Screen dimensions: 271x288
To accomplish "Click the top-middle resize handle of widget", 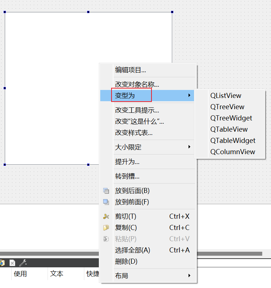I will [88, 12].
